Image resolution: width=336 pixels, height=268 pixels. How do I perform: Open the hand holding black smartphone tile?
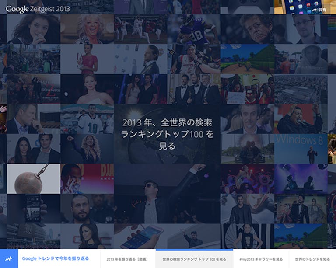tap(33, 208)
